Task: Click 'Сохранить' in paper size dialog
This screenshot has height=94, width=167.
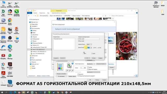Action: pyautogui.click(x=56, y=58)
